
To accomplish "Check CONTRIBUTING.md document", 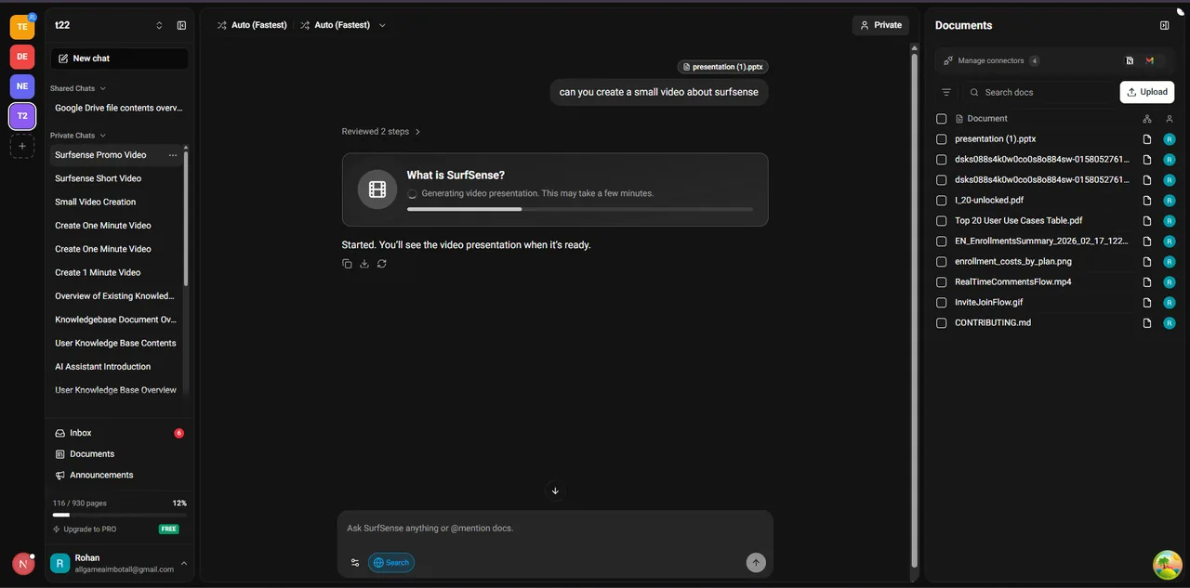I will tap(942, 323).
